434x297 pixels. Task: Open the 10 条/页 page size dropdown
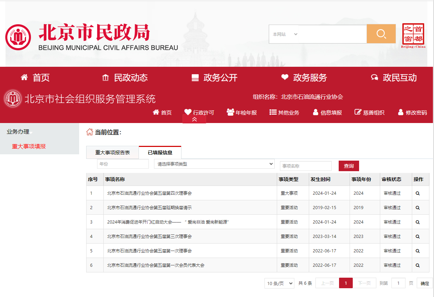point(279,283)
